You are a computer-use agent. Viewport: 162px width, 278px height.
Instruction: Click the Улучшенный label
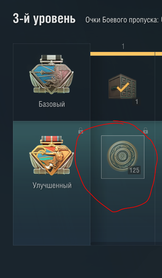52,186
